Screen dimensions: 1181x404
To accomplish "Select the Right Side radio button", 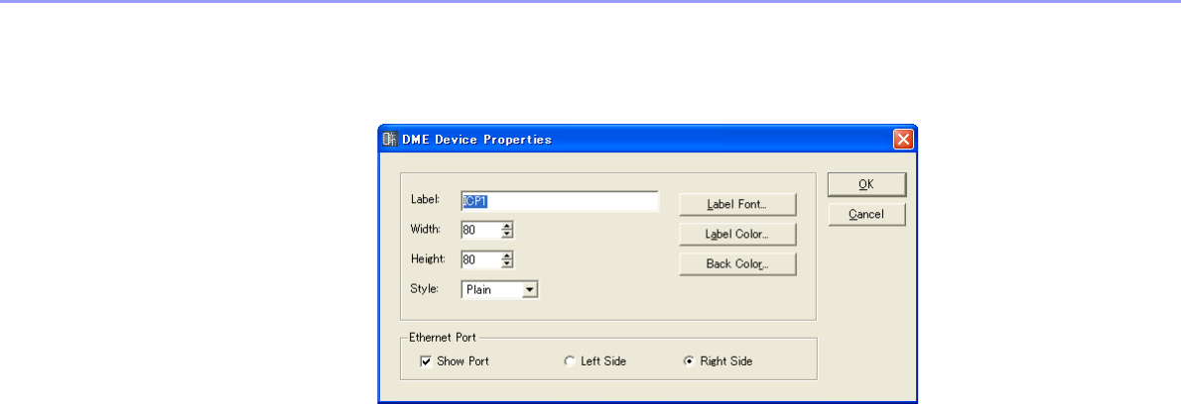I will tap(690, 361).
